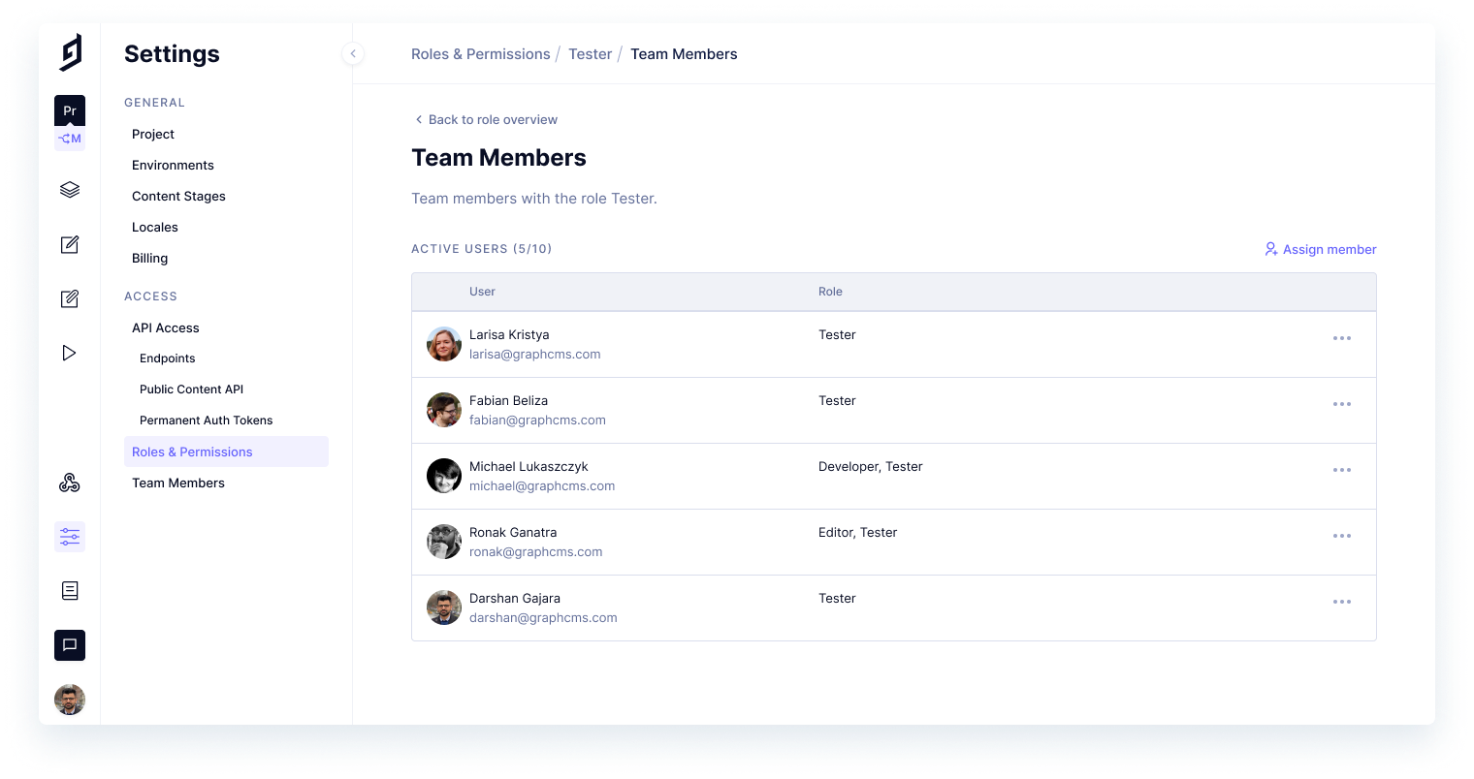Click the Active Users (5/10) label
This screenshot has height=779, width=1474.
point(482,249)
